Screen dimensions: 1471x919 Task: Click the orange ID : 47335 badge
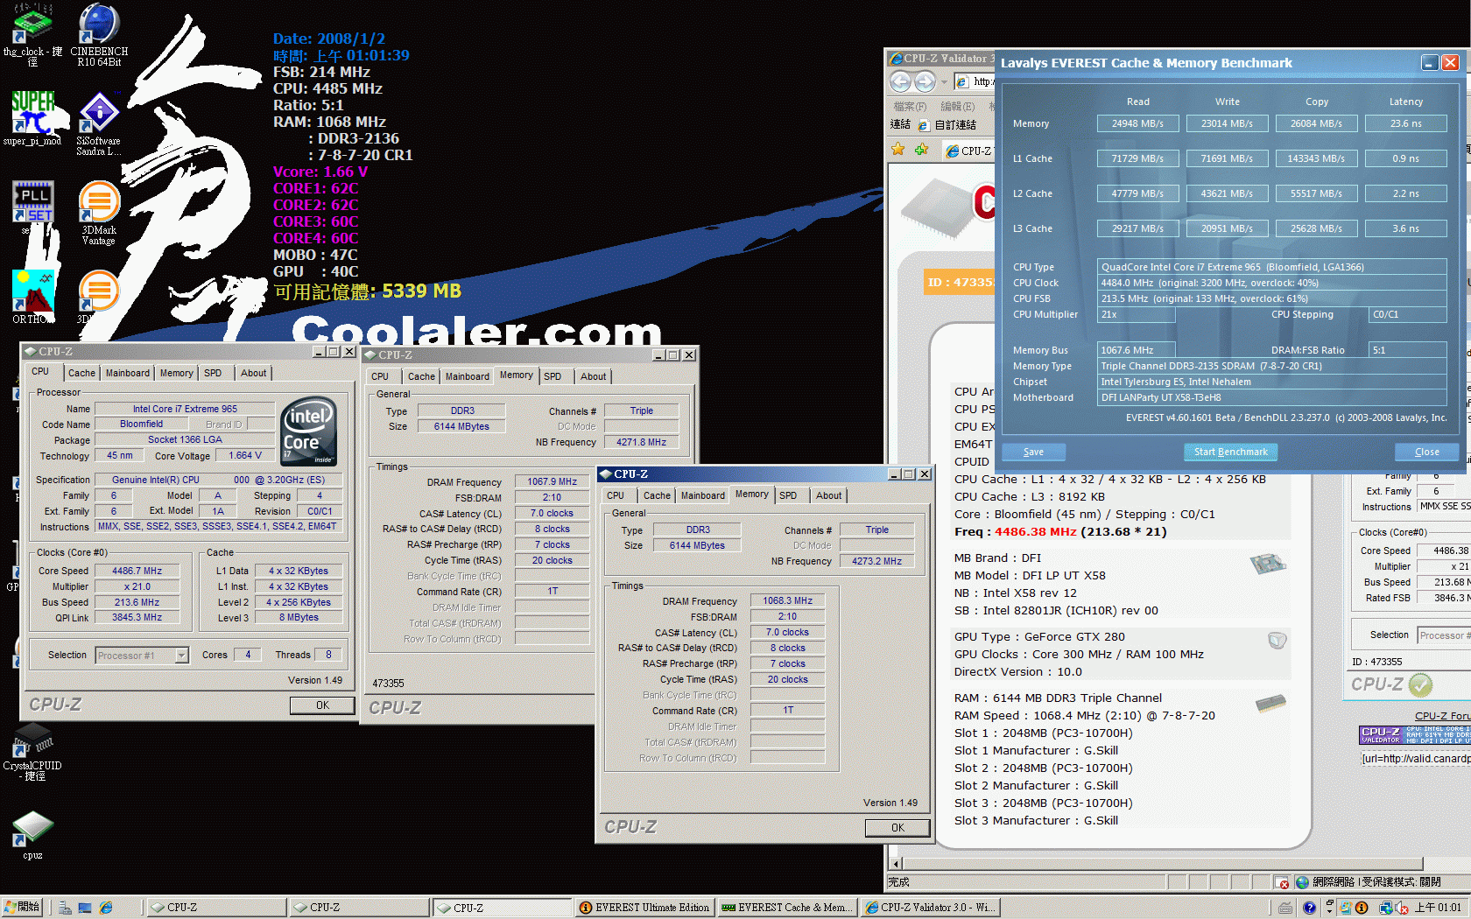960,282
